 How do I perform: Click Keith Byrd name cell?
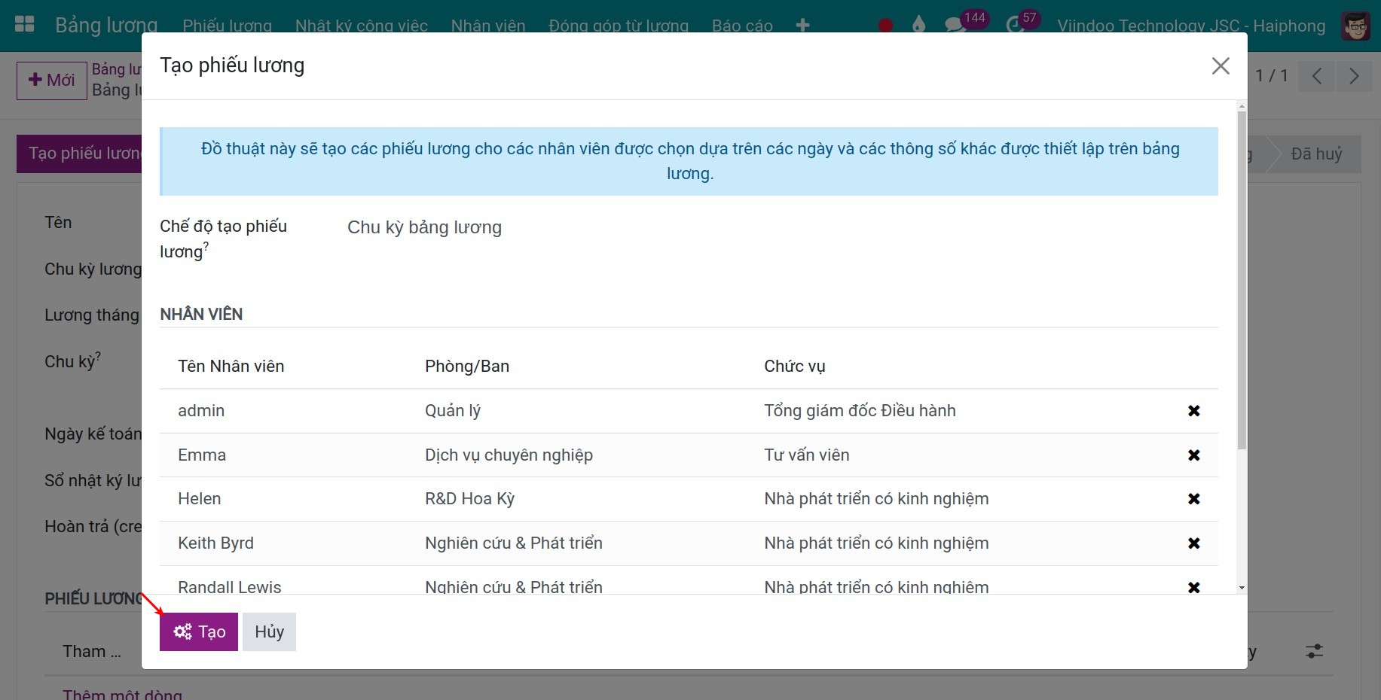point(215,543)
